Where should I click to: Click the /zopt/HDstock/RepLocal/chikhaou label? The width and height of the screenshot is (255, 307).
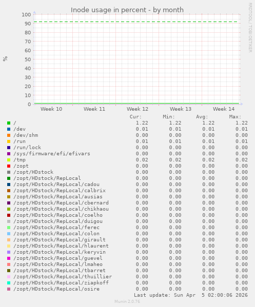click(x=61, y=209)
